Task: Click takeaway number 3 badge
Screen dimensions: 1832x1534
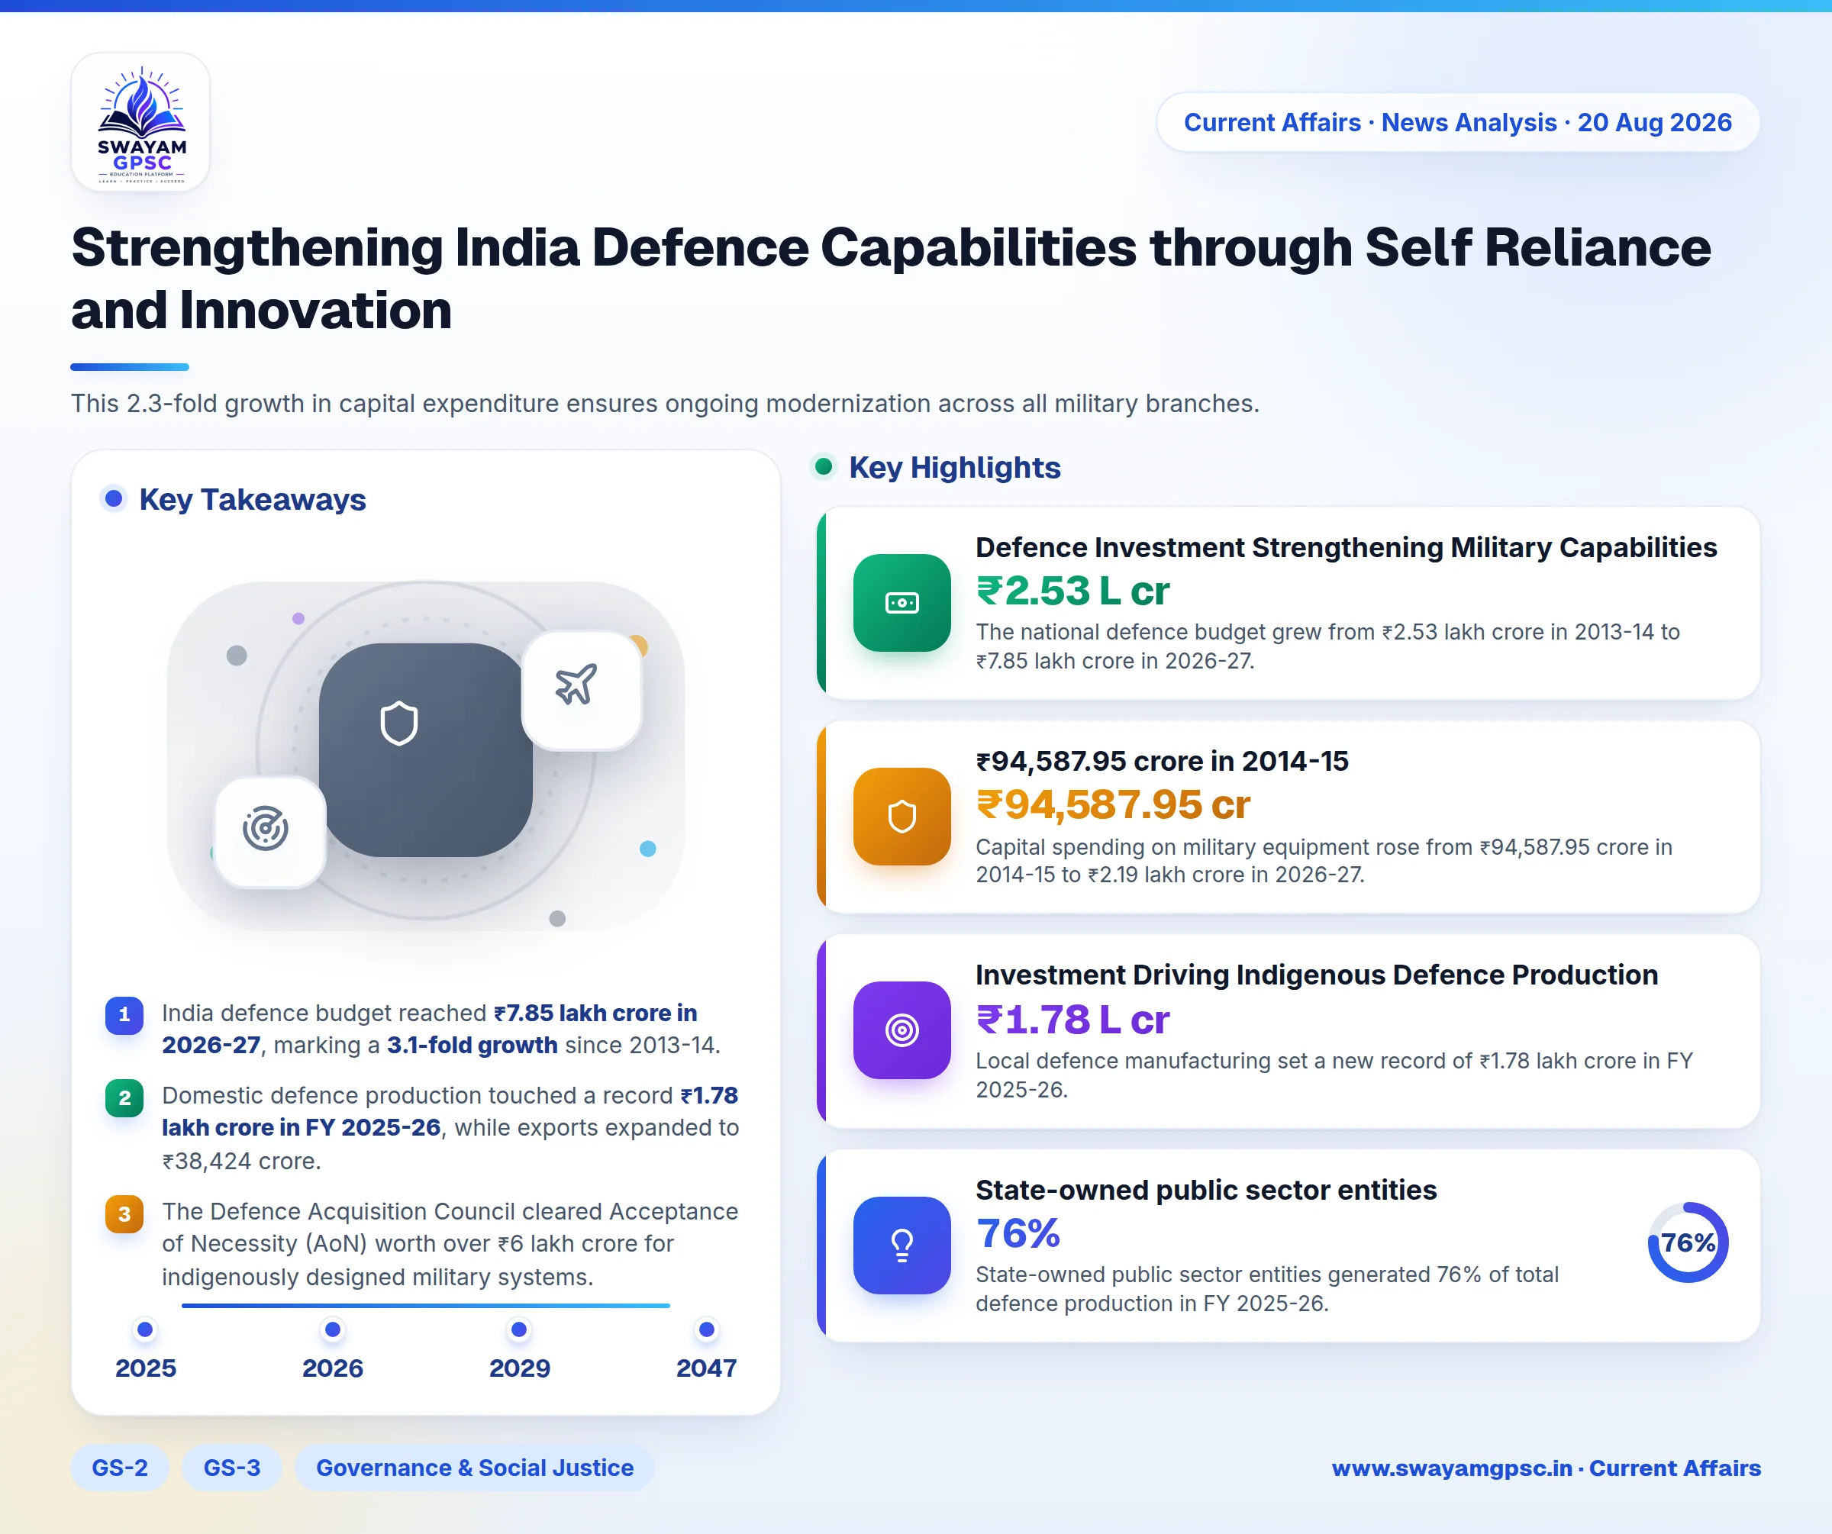Action: (x=124, y=1213)
